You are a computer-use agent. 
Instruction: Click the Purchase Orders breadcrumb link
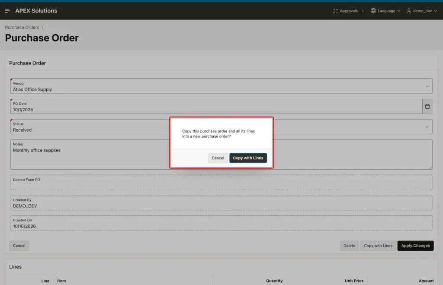(22, 27)
